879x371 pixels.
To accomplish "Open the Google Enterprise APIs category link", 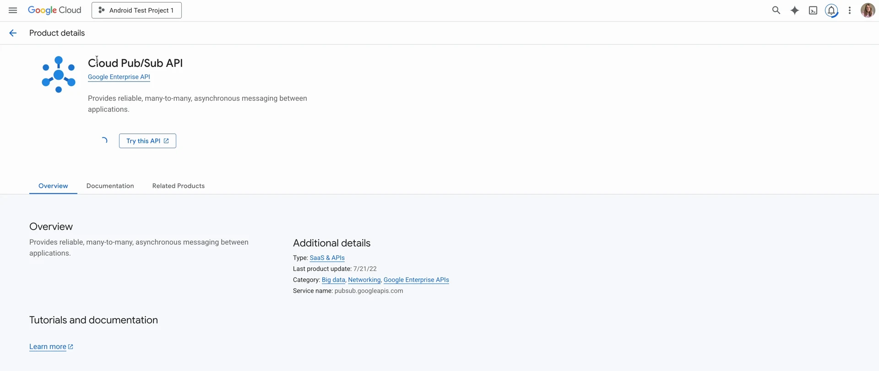I will coord(416,280).
